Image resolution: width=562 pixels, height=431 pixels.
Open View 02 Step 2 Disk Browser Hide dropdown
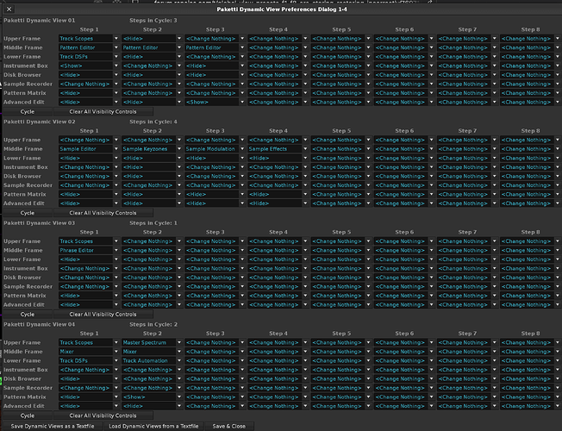(152, 176)
